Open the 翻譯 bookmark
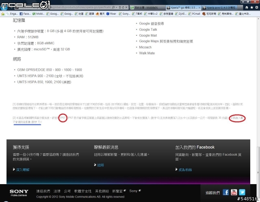260x202 pixels. click(90, 14)
